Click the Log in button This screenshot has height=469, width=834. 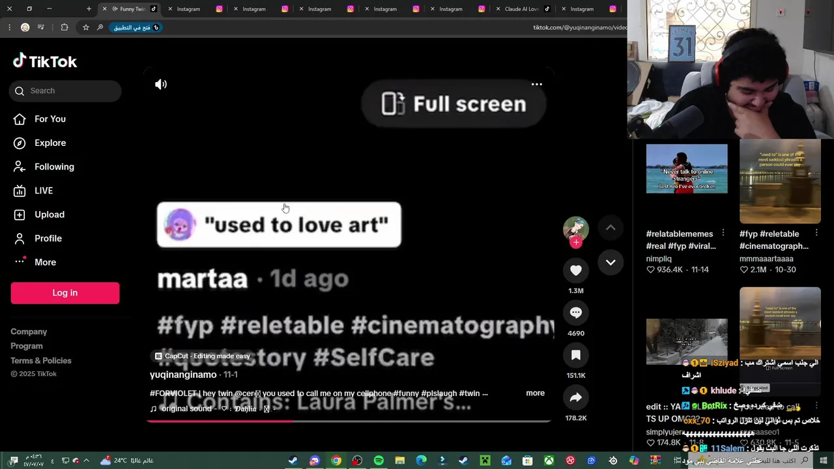click(x=65, y=292)
